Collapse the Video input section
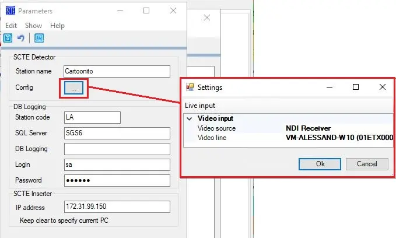 189,118
